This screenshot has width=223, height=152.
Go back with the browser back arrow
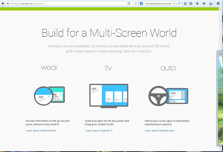[2, 3]
